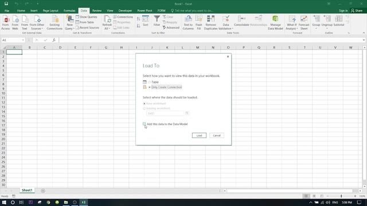Collapse the ribbon with chevron
Image resolution: width=367 pixels, height=206 pixels.
tap(364, 33)
